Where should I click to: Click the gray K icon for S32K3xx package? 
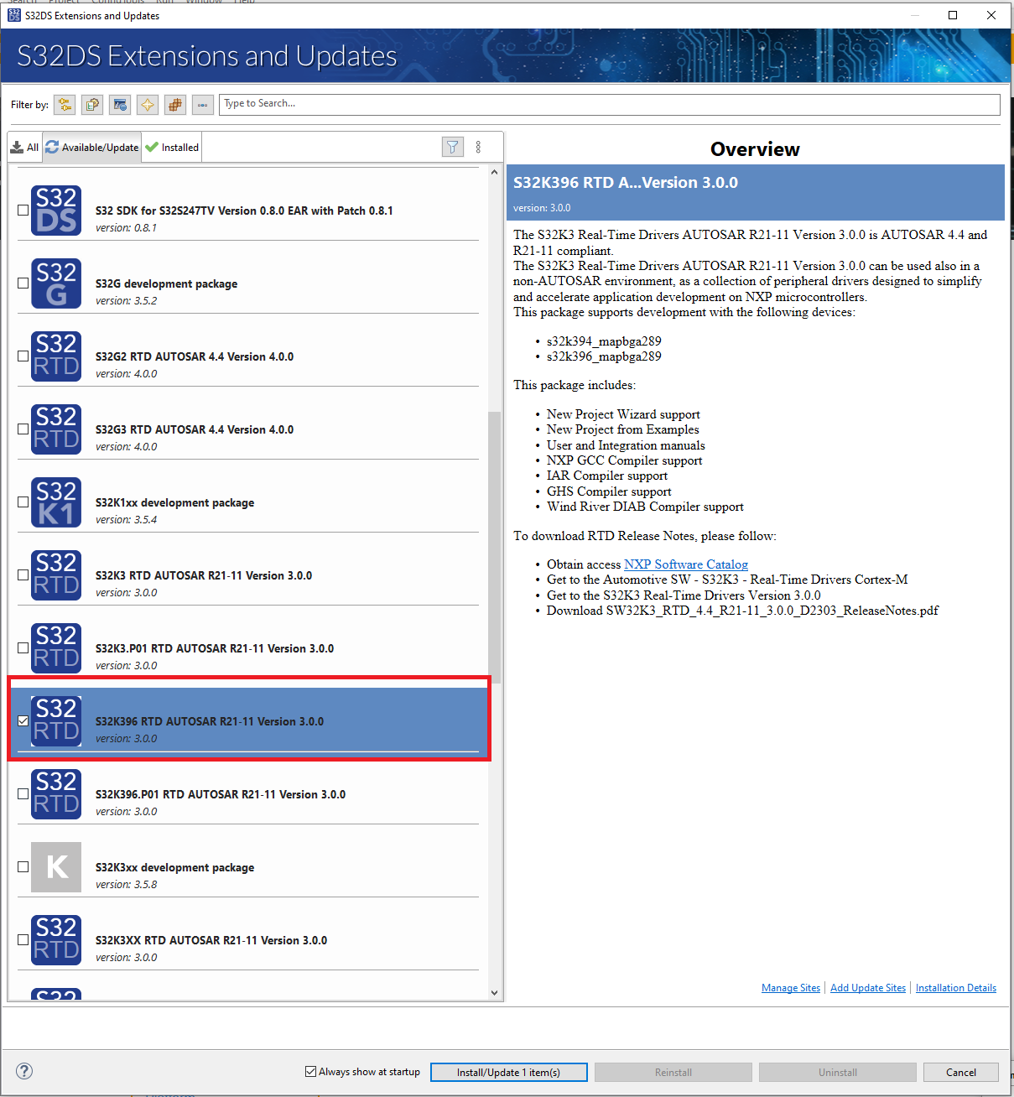coord(56,867)
